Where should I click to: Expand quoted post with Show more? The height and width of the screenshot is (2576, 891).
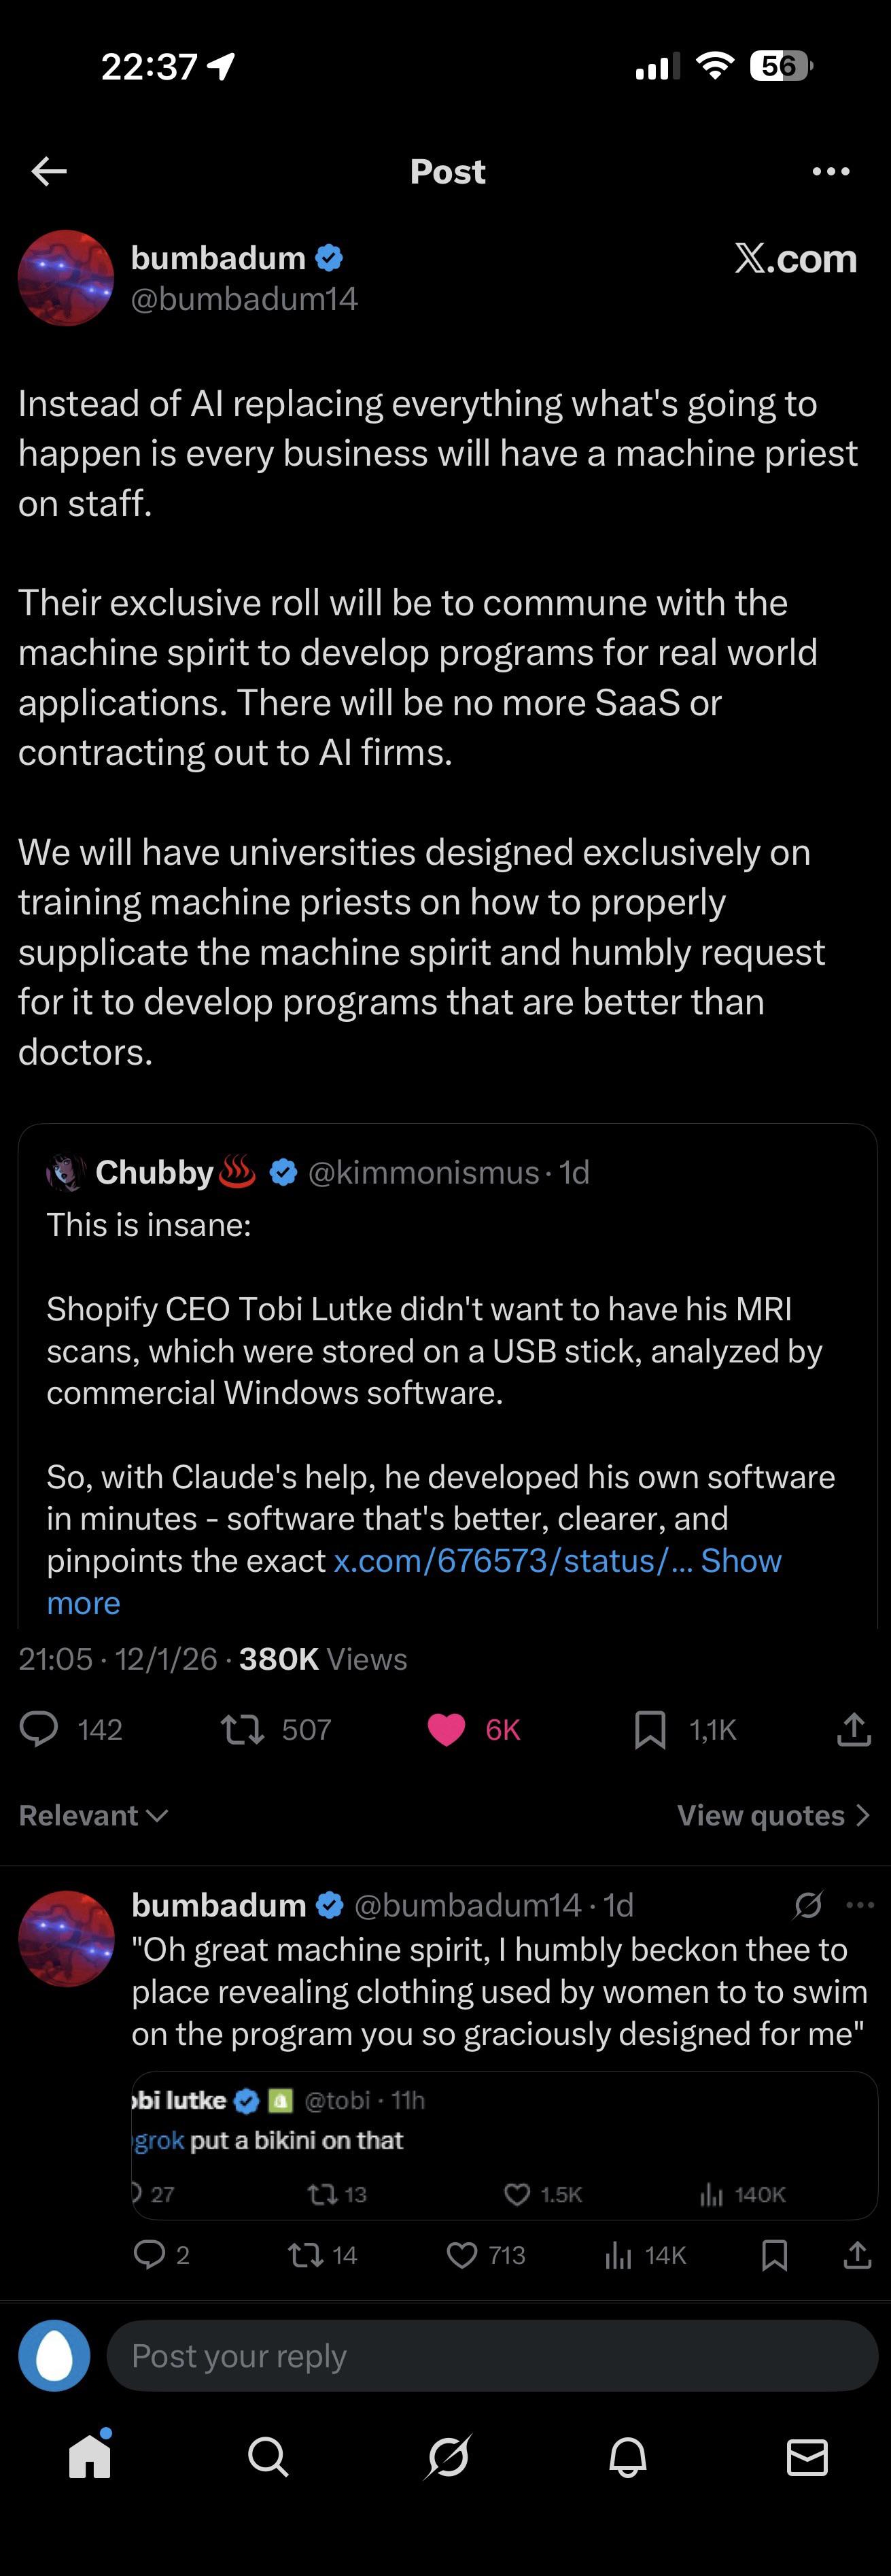[741, 1560]
